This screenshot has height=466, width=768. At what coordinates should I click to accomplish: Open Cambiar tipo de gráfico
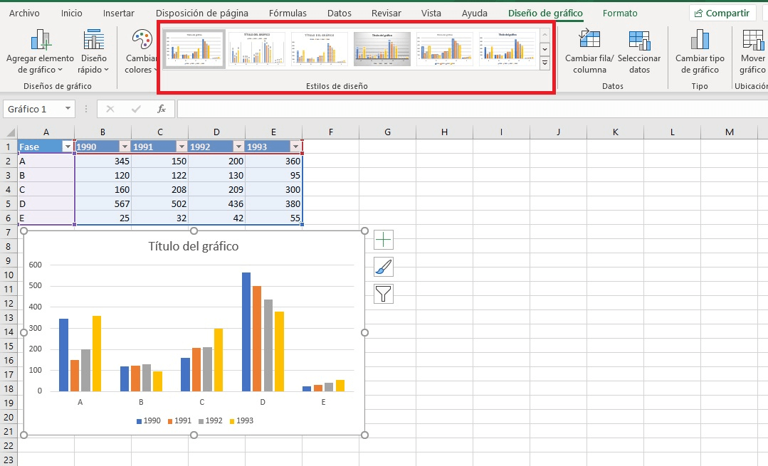700,52
